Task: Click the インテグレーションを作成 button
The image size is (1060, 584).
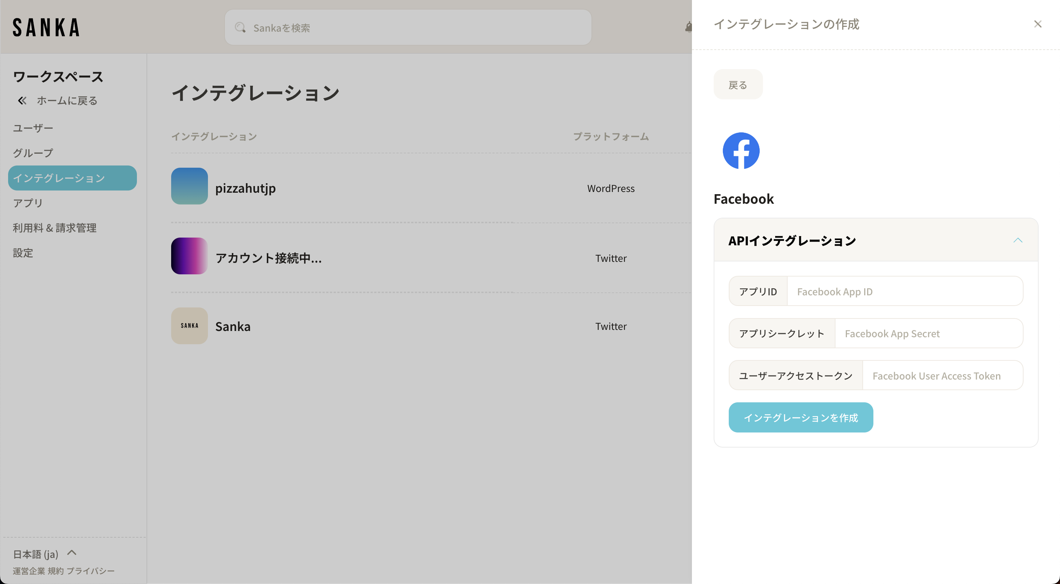Action: [801, 417]
